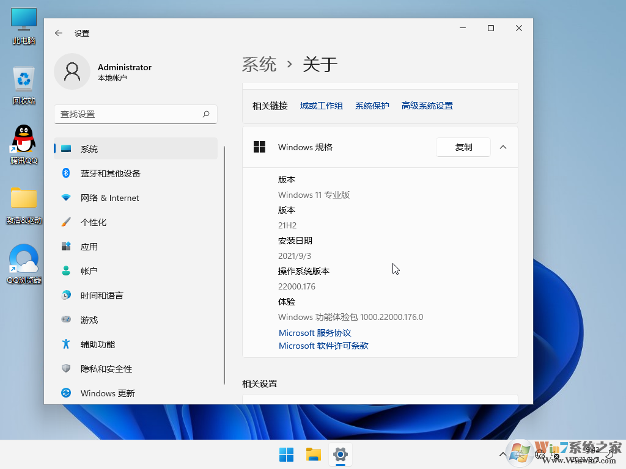Click the Settings gear icon on the taskbar
Image resolution: width=626 pixels, height=469 pixels.
pos(340,454)
